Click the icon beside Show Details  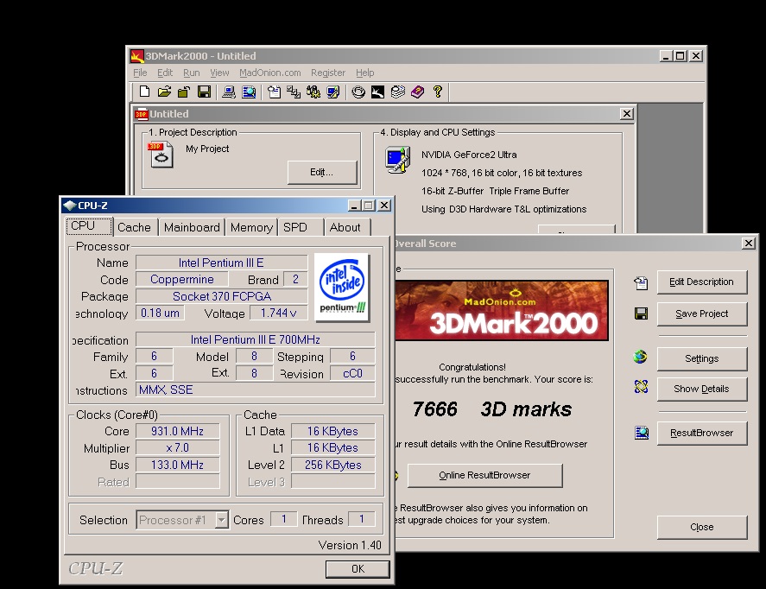641,387
